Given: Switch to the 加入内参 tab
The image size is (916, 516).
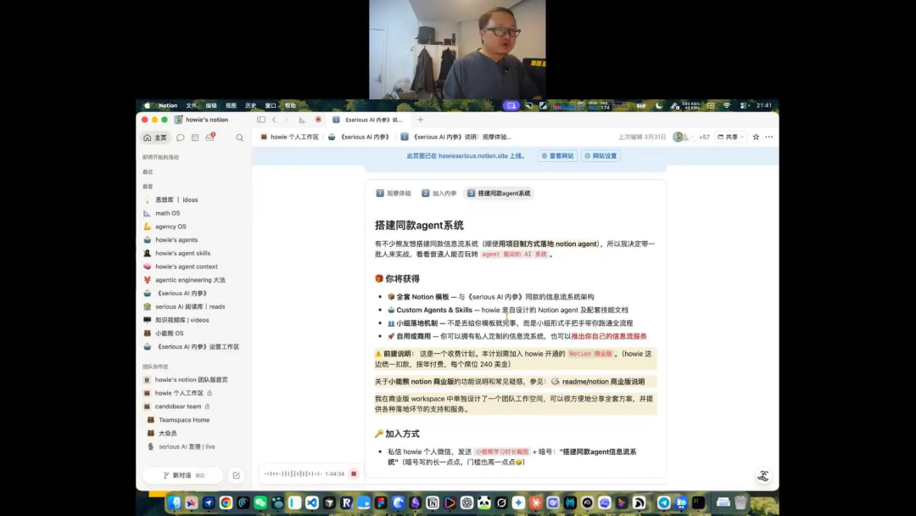Looking at the screenshot, I should 439,193.
